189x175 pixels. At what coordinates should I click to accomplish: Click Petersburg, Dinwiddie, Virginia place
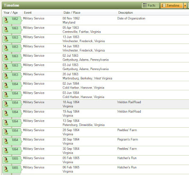click(84, 125)
